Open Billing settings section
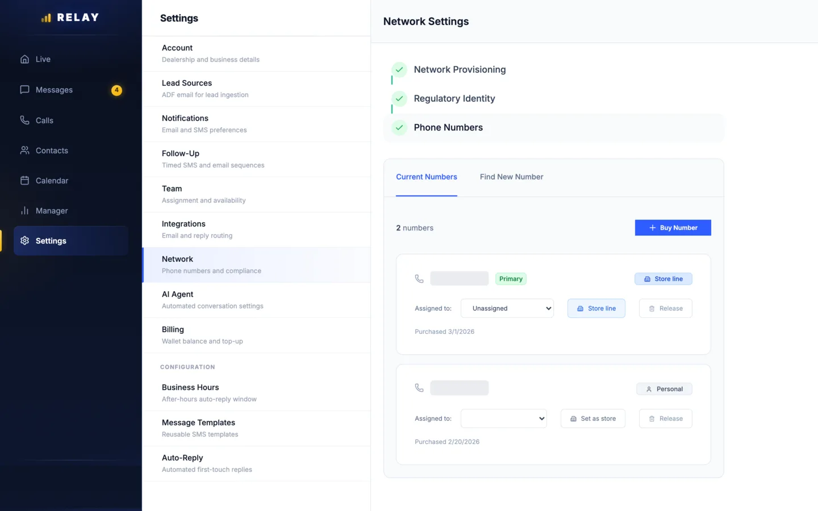Image resolution: width=818 pixels, height=511 pixels. click(x=256, y=335)
